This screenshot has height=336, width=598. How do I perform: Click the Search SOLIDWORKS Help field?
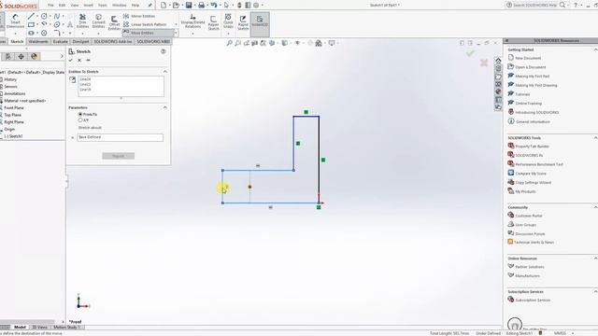click(535, 5)
